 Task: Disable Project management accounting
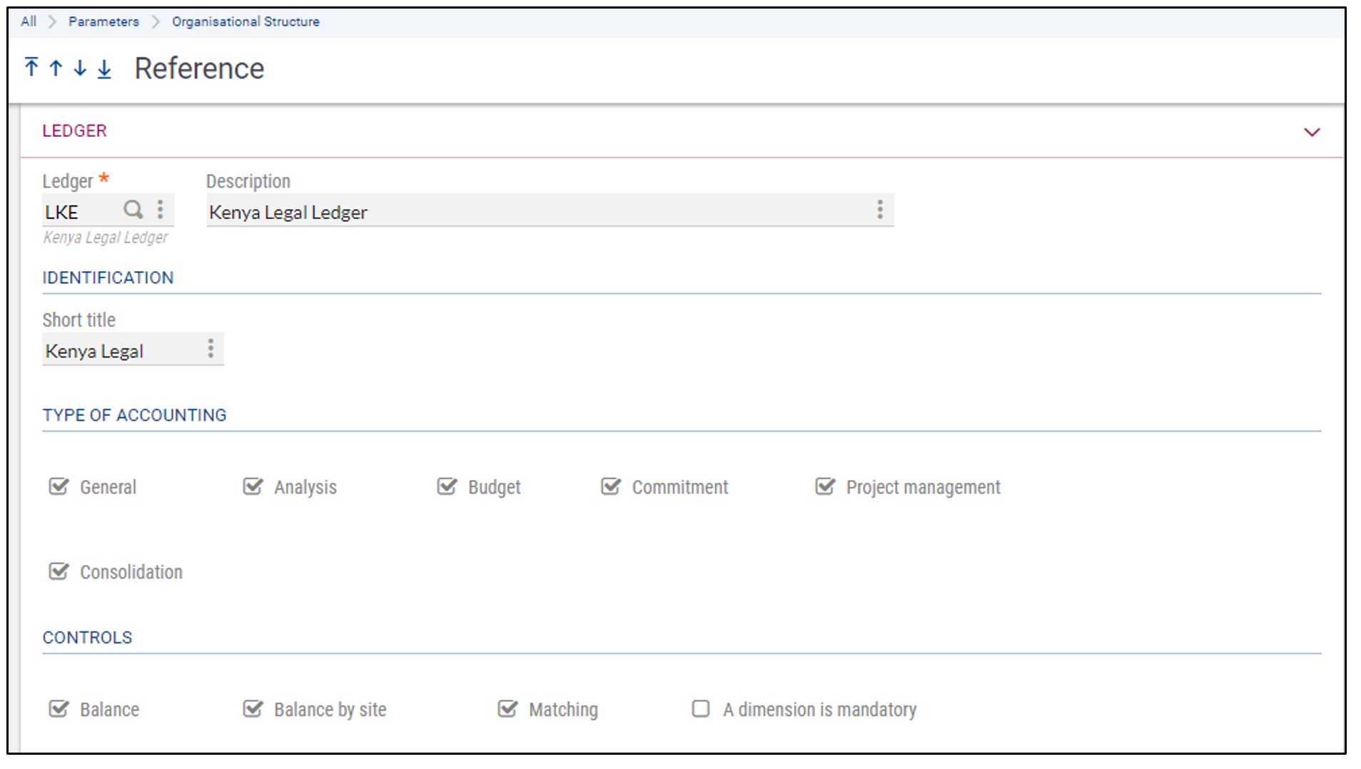[826, 486]
